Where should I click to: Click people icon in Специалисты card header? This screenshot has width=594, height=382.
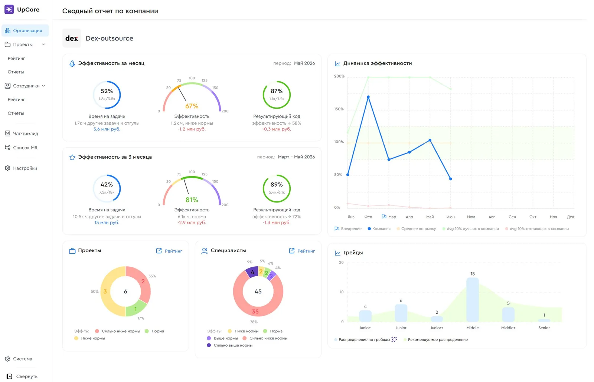[205, 251]
